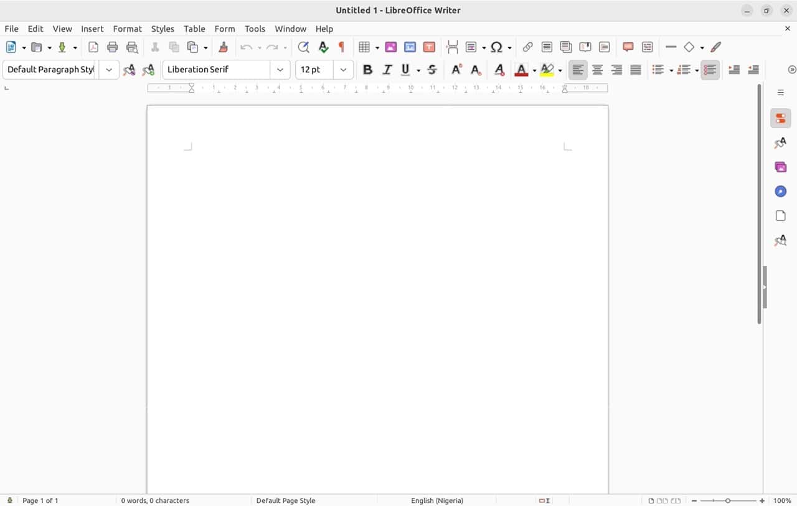The height and width of the screenshot is (506, 797).
Task: Open Find and Replace
Action: pos(303,47)
